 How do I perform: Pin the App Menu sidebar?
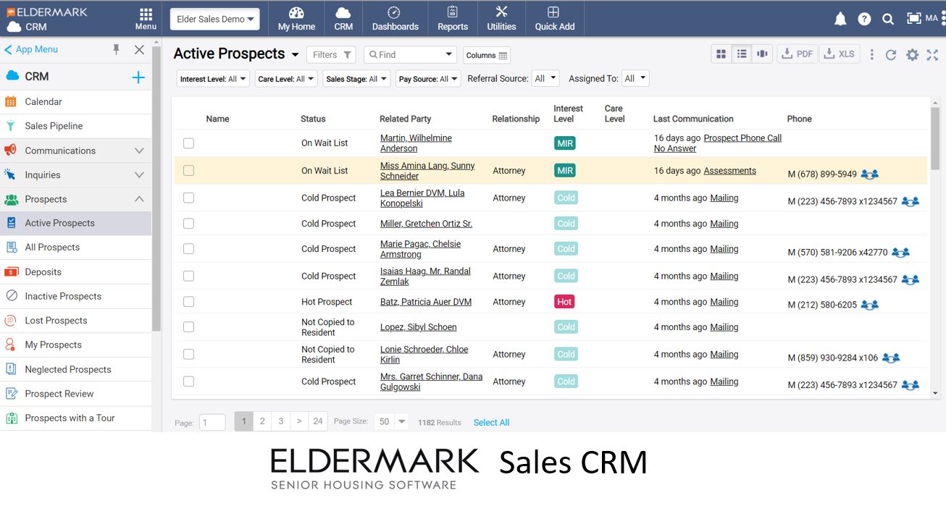[116, 49]
